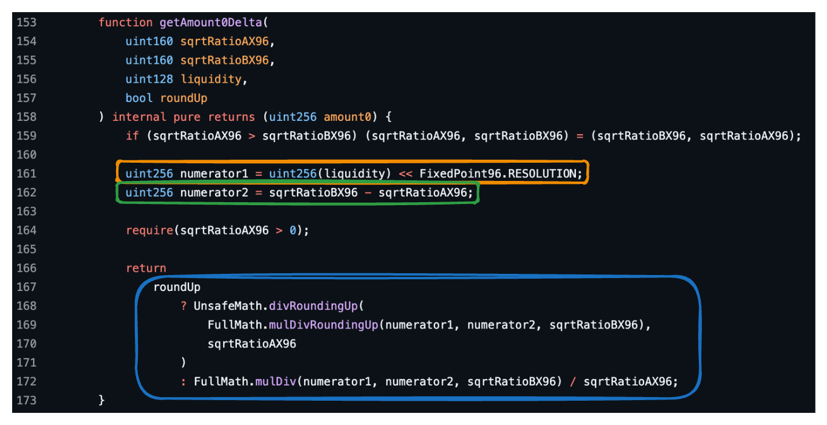Image resolution: width=827 pixels, height=425 pixels.
Task: Click the uint128 liquidity parameter
Action: point(187,79)
